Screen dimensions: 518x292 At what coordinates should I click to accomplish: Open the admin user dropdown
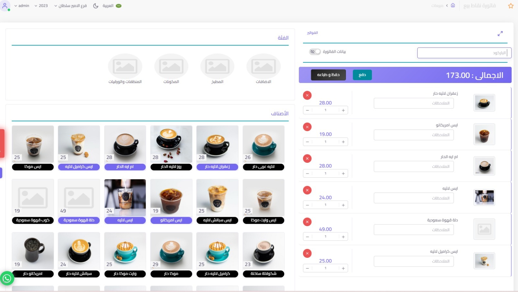pos(22,6)
